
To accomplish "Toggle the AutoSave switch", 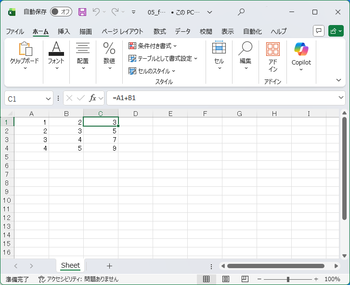I will tap(61, 12).
